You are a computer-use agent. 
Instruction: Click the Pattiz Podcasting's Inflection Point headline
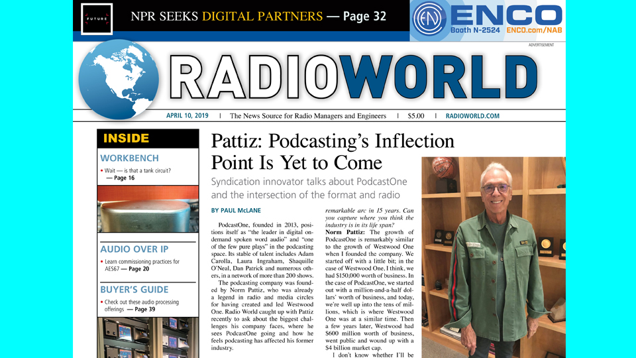tap(333, 152)
